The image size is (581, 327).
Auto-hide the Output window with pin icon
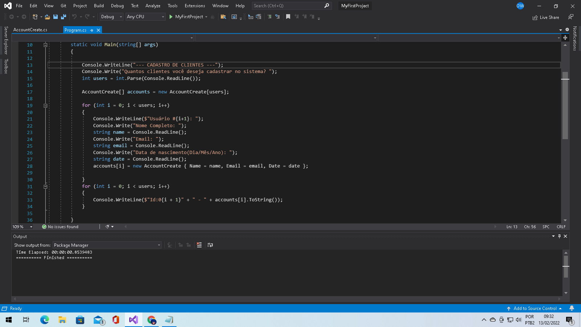tap(559, 236)
